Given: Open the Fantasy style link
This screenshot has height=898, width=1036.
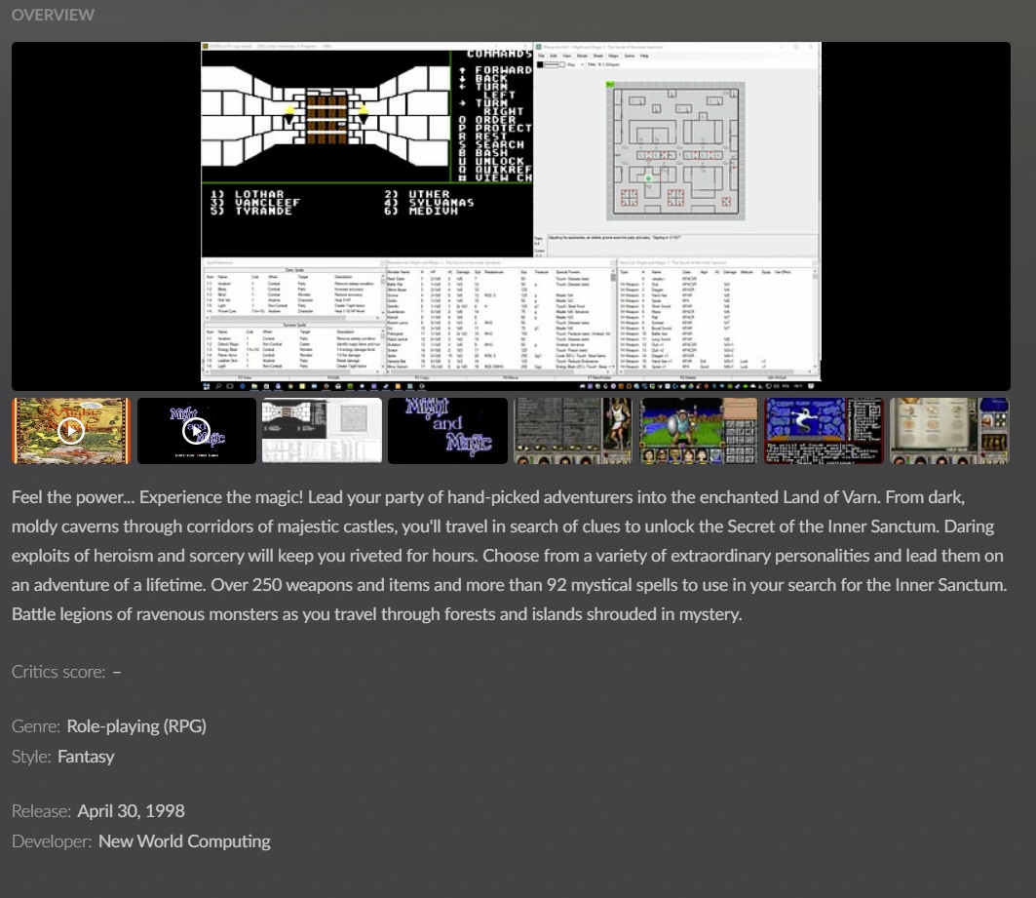Looking at the screenshot, I should [86, 757].
